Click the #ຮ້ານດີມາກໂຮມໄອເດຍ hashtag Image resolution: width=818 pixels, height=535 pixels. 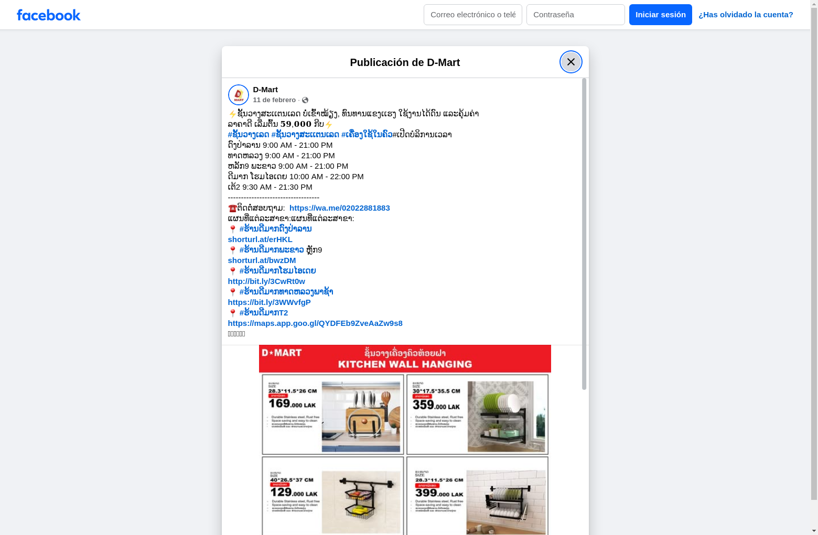click(x=278, y=271)
